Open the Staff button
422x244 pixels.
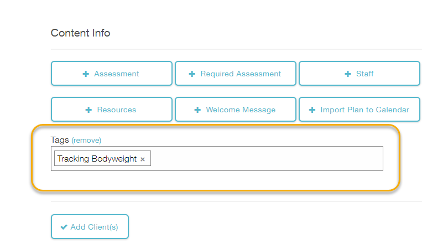coord(360,74)
